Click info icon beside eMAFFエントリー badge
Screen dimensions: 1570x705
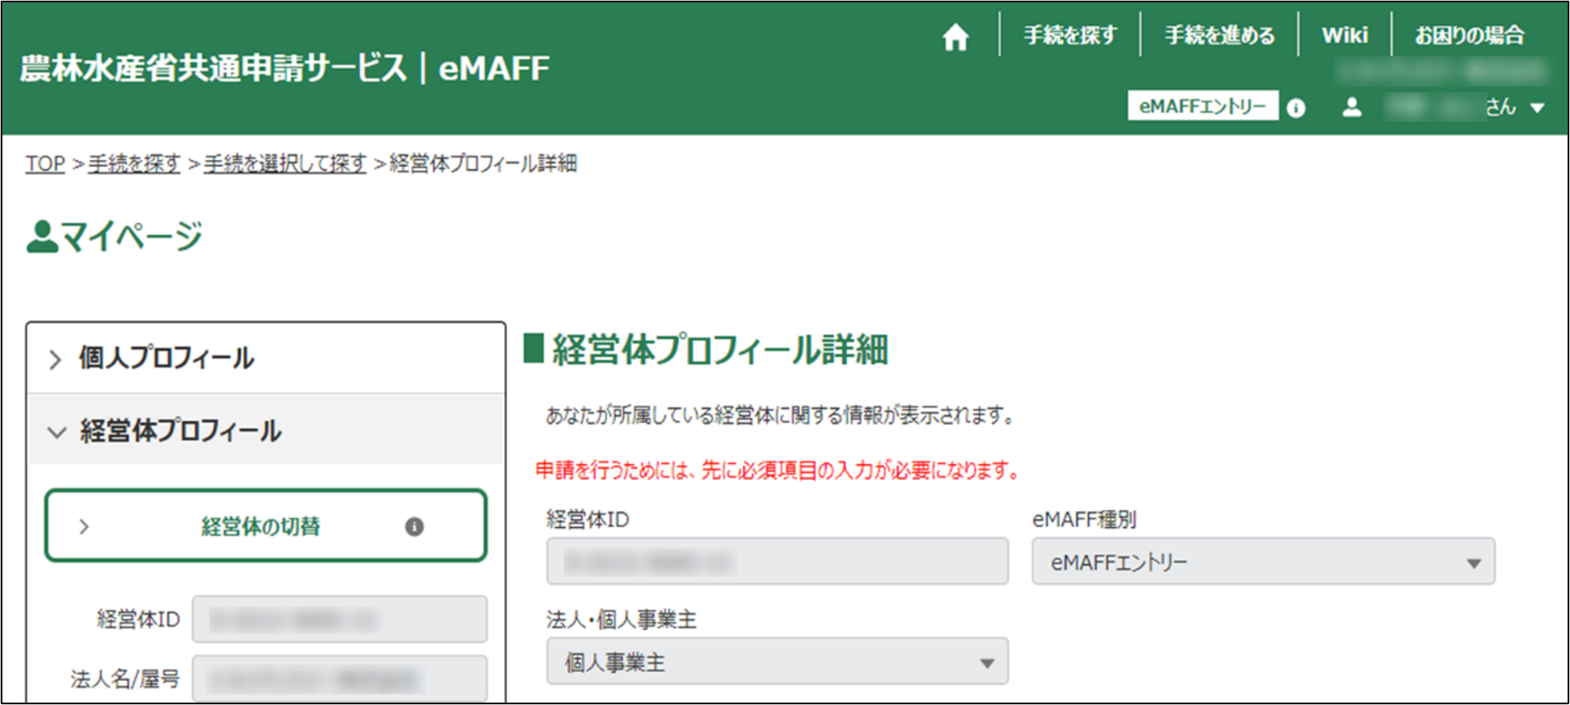[x=1296, y=108]
